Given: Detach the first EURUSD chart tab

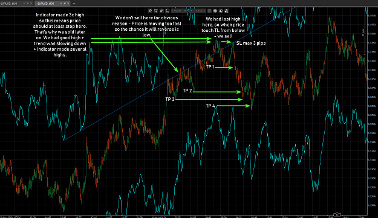Looking at the screenshot, I should (24, 4).
